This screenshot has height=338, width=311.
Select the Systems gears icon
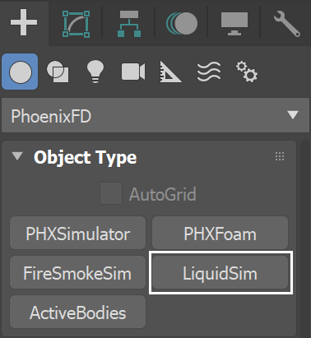pyautogui.click(x=247, y=72)
